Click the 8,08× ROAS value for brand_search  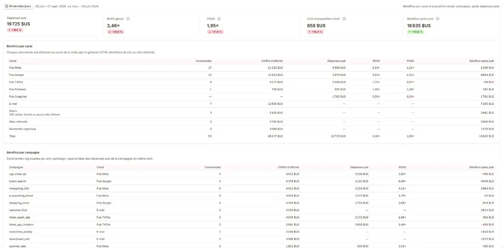click(402, 181)
